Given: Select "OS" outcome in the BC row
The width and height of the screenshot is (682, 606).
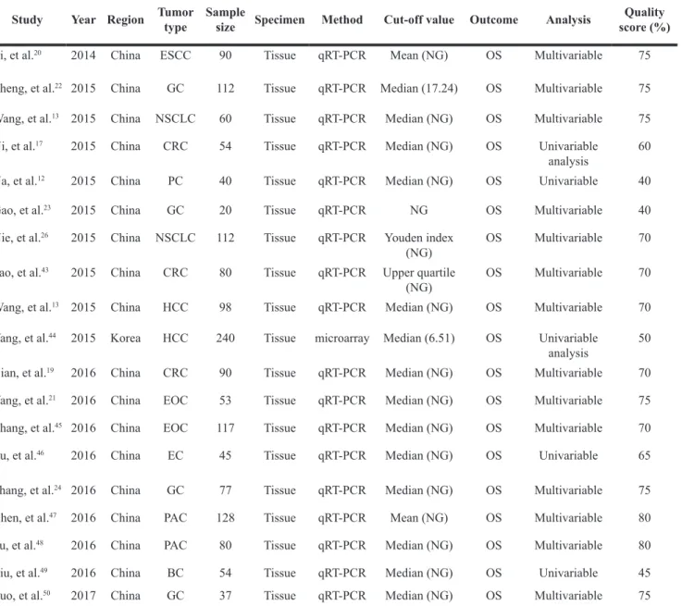Looking at the screenshot, I should pyautogui.click(x=493, y=573).
